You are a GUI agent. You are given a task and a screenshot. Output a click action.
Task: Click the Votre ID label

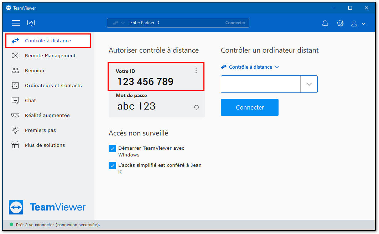point(125,71)
